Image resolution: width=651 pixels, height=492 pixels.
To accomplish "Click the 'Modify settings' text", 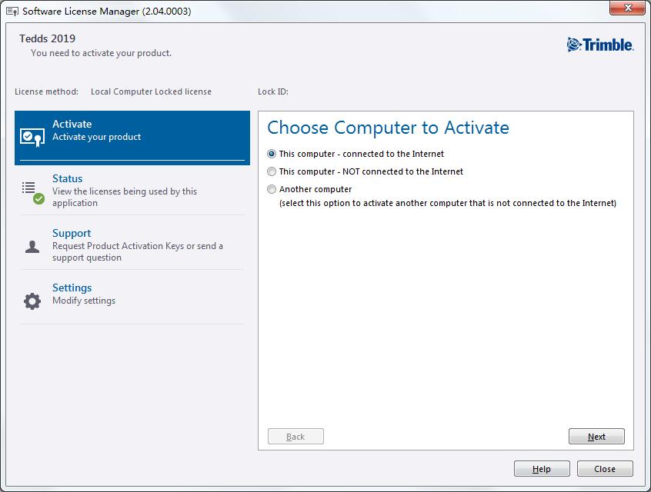I will (84, 301).
